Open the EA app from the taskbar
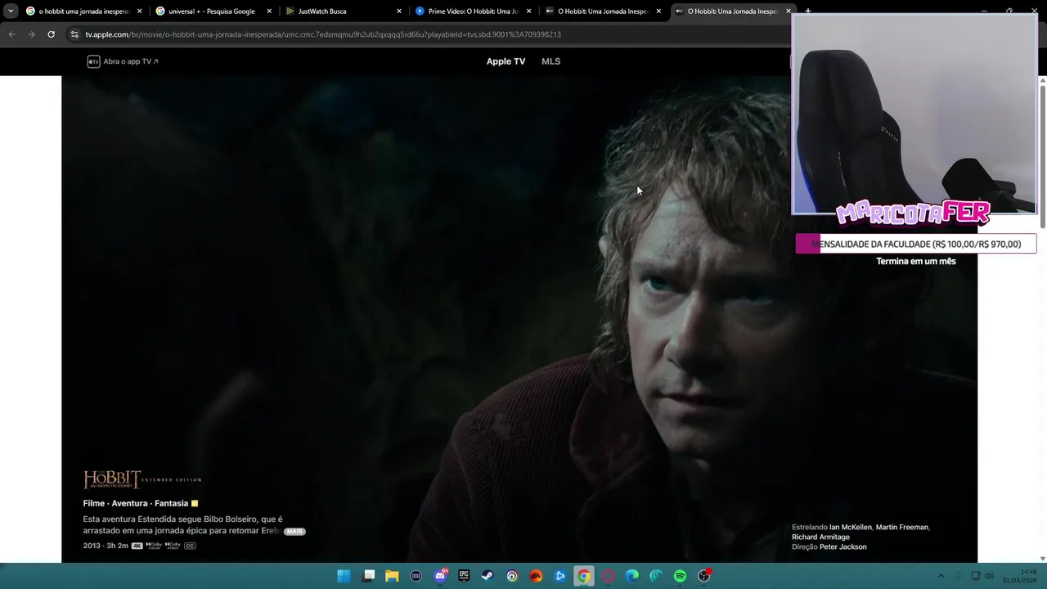1047x589 pixels. (x=536, y=576)
